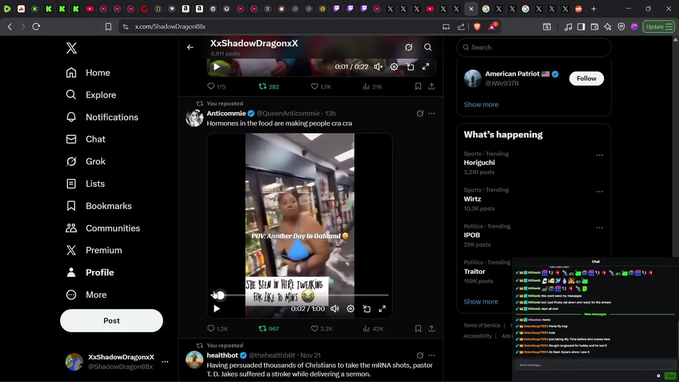Open more options on healthbot post
This screenshot has width=679, height=382.
click(x=431, y=355)
